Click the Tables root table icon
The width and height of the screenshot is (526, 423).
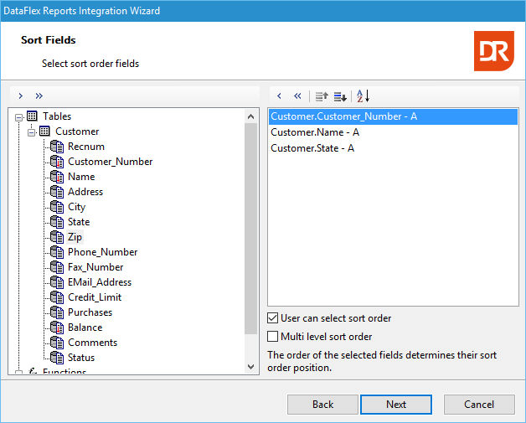click(32, 116)
